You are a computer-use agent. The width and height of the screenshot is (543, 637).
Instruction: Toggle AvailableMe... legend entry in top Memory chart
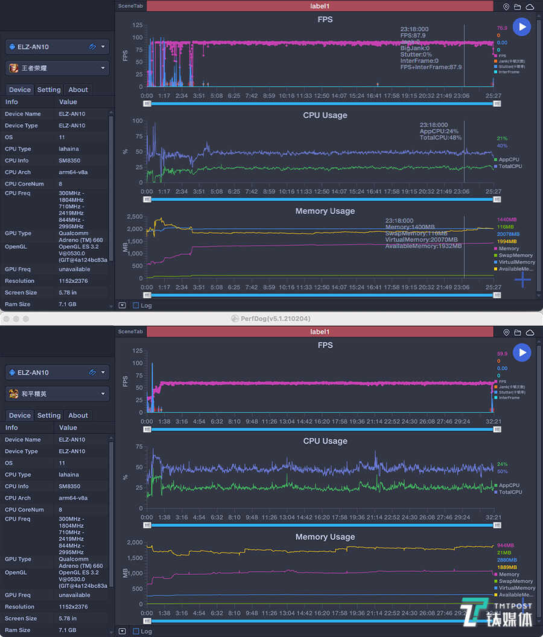point(513,269)
